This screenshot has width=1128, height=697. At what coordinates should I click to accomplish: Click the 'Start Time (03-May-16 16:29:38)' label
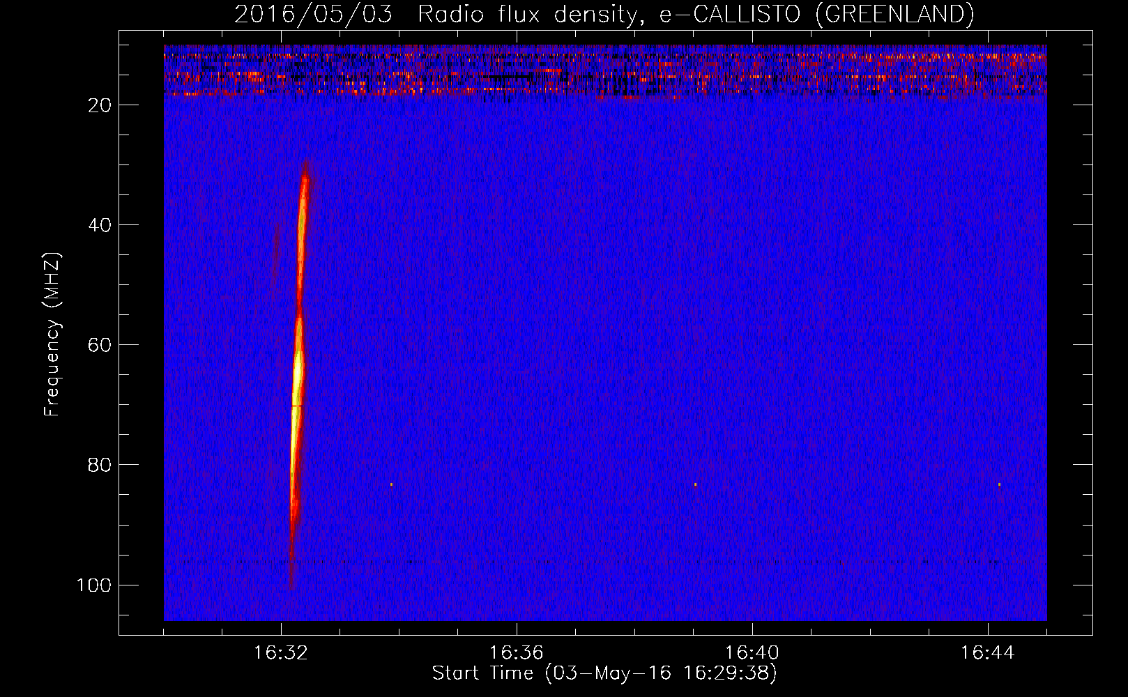pyautogui.click(x=604, y=673)
